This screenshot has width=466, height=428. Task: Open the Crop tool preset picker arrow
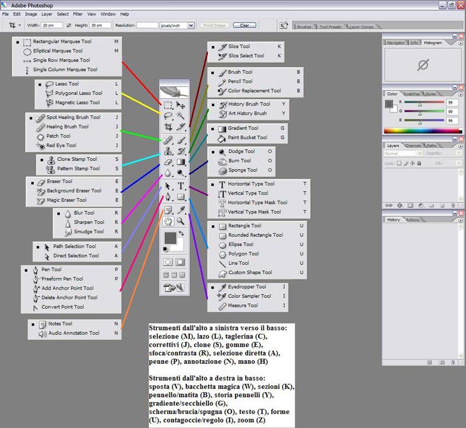(x=19, y=26)
